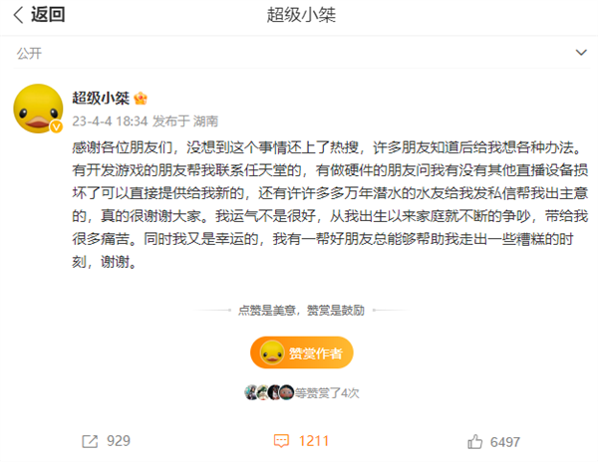
Task: Like the post with thumbs-up icon
Action: 474,442
